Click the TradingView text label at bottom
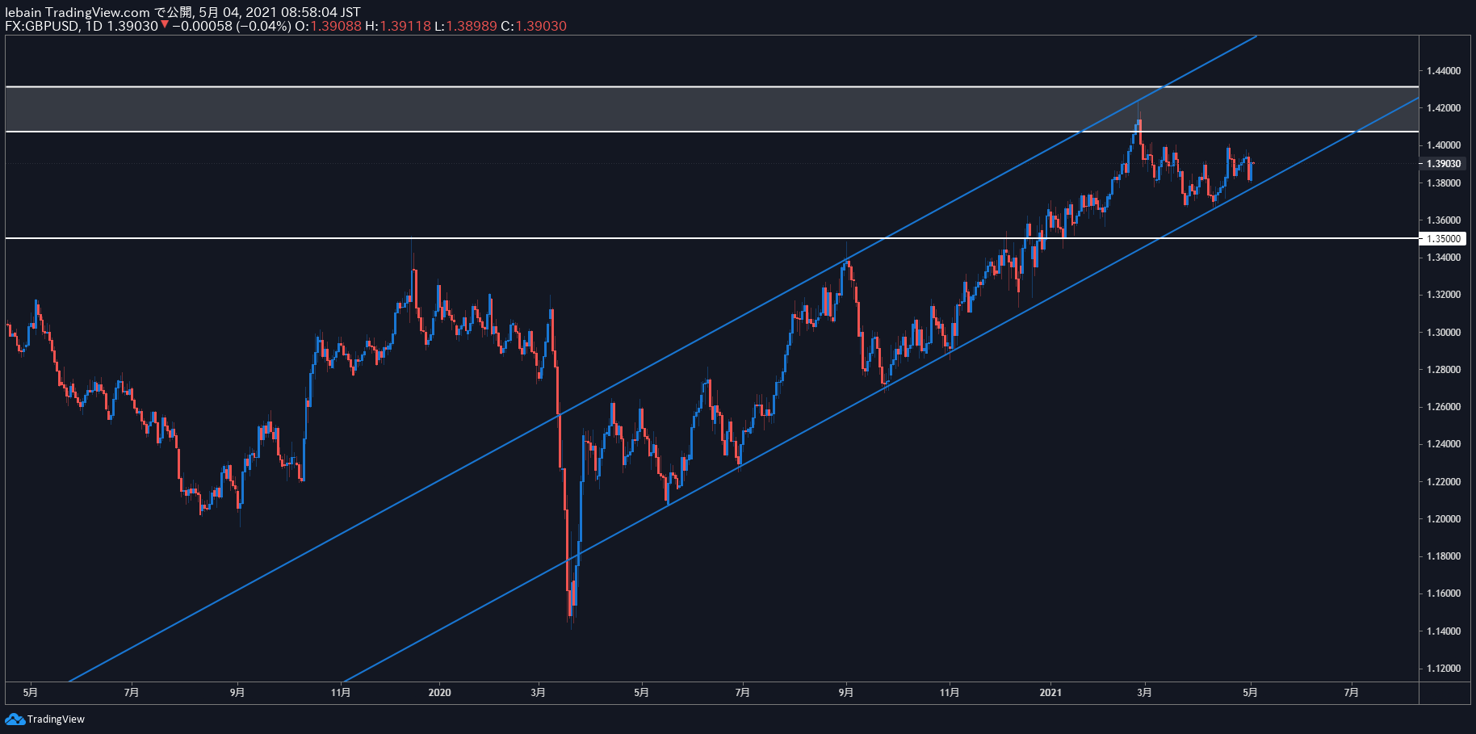This screenshot has width=1476, height=734. click(56, 719)
